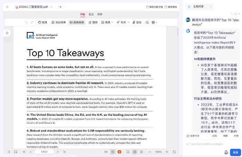Expand the left sidebar panel
242x157 pixels.
[7, 33]
